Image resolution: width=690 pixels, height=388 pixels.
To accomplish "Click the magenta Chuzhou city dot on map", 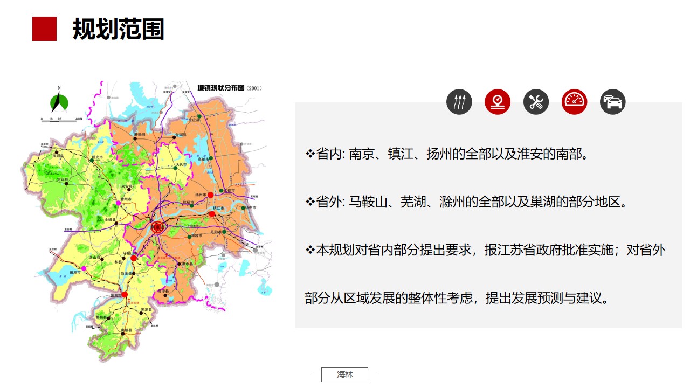I will coord(119,203).
